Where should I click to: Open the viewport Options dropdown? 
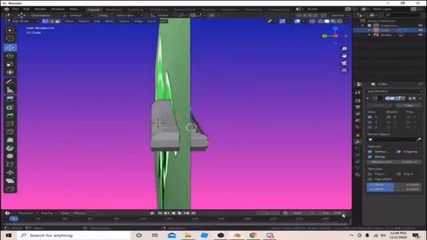click(x=339, y=15)
